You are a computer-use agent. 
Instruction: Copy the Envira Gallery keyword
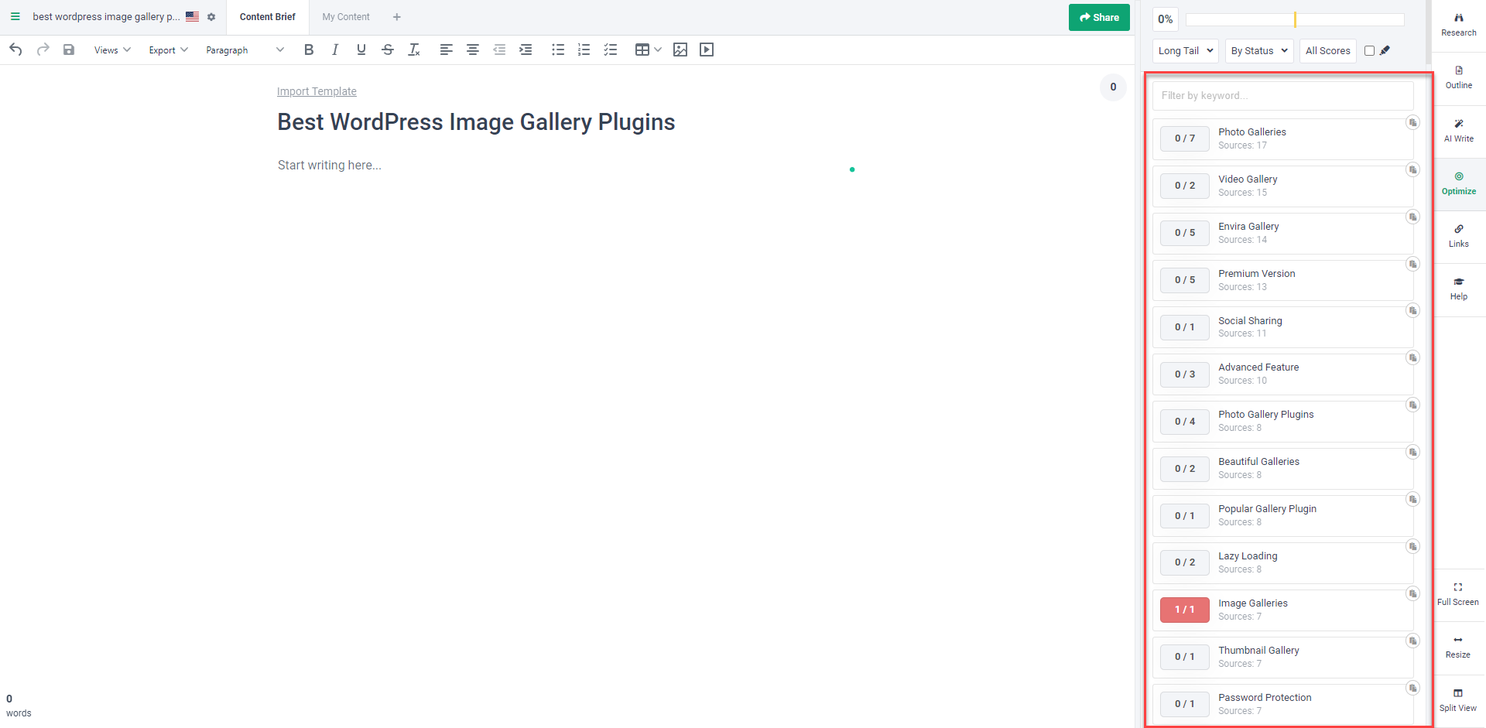pos(1412,217)
